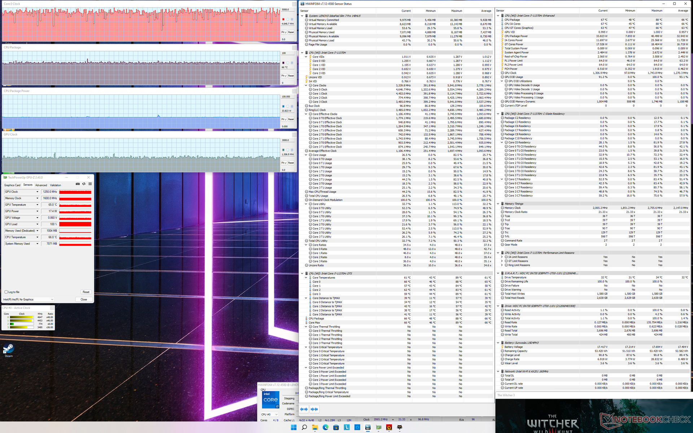Click HWiNFO collapse columns arrows button
The height and width of the screenshot is (433, 693).
(314, 409)
